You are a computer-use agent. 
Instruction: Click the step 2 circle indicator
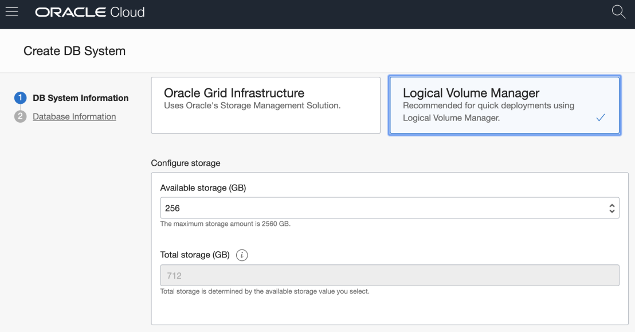(20, 116)
